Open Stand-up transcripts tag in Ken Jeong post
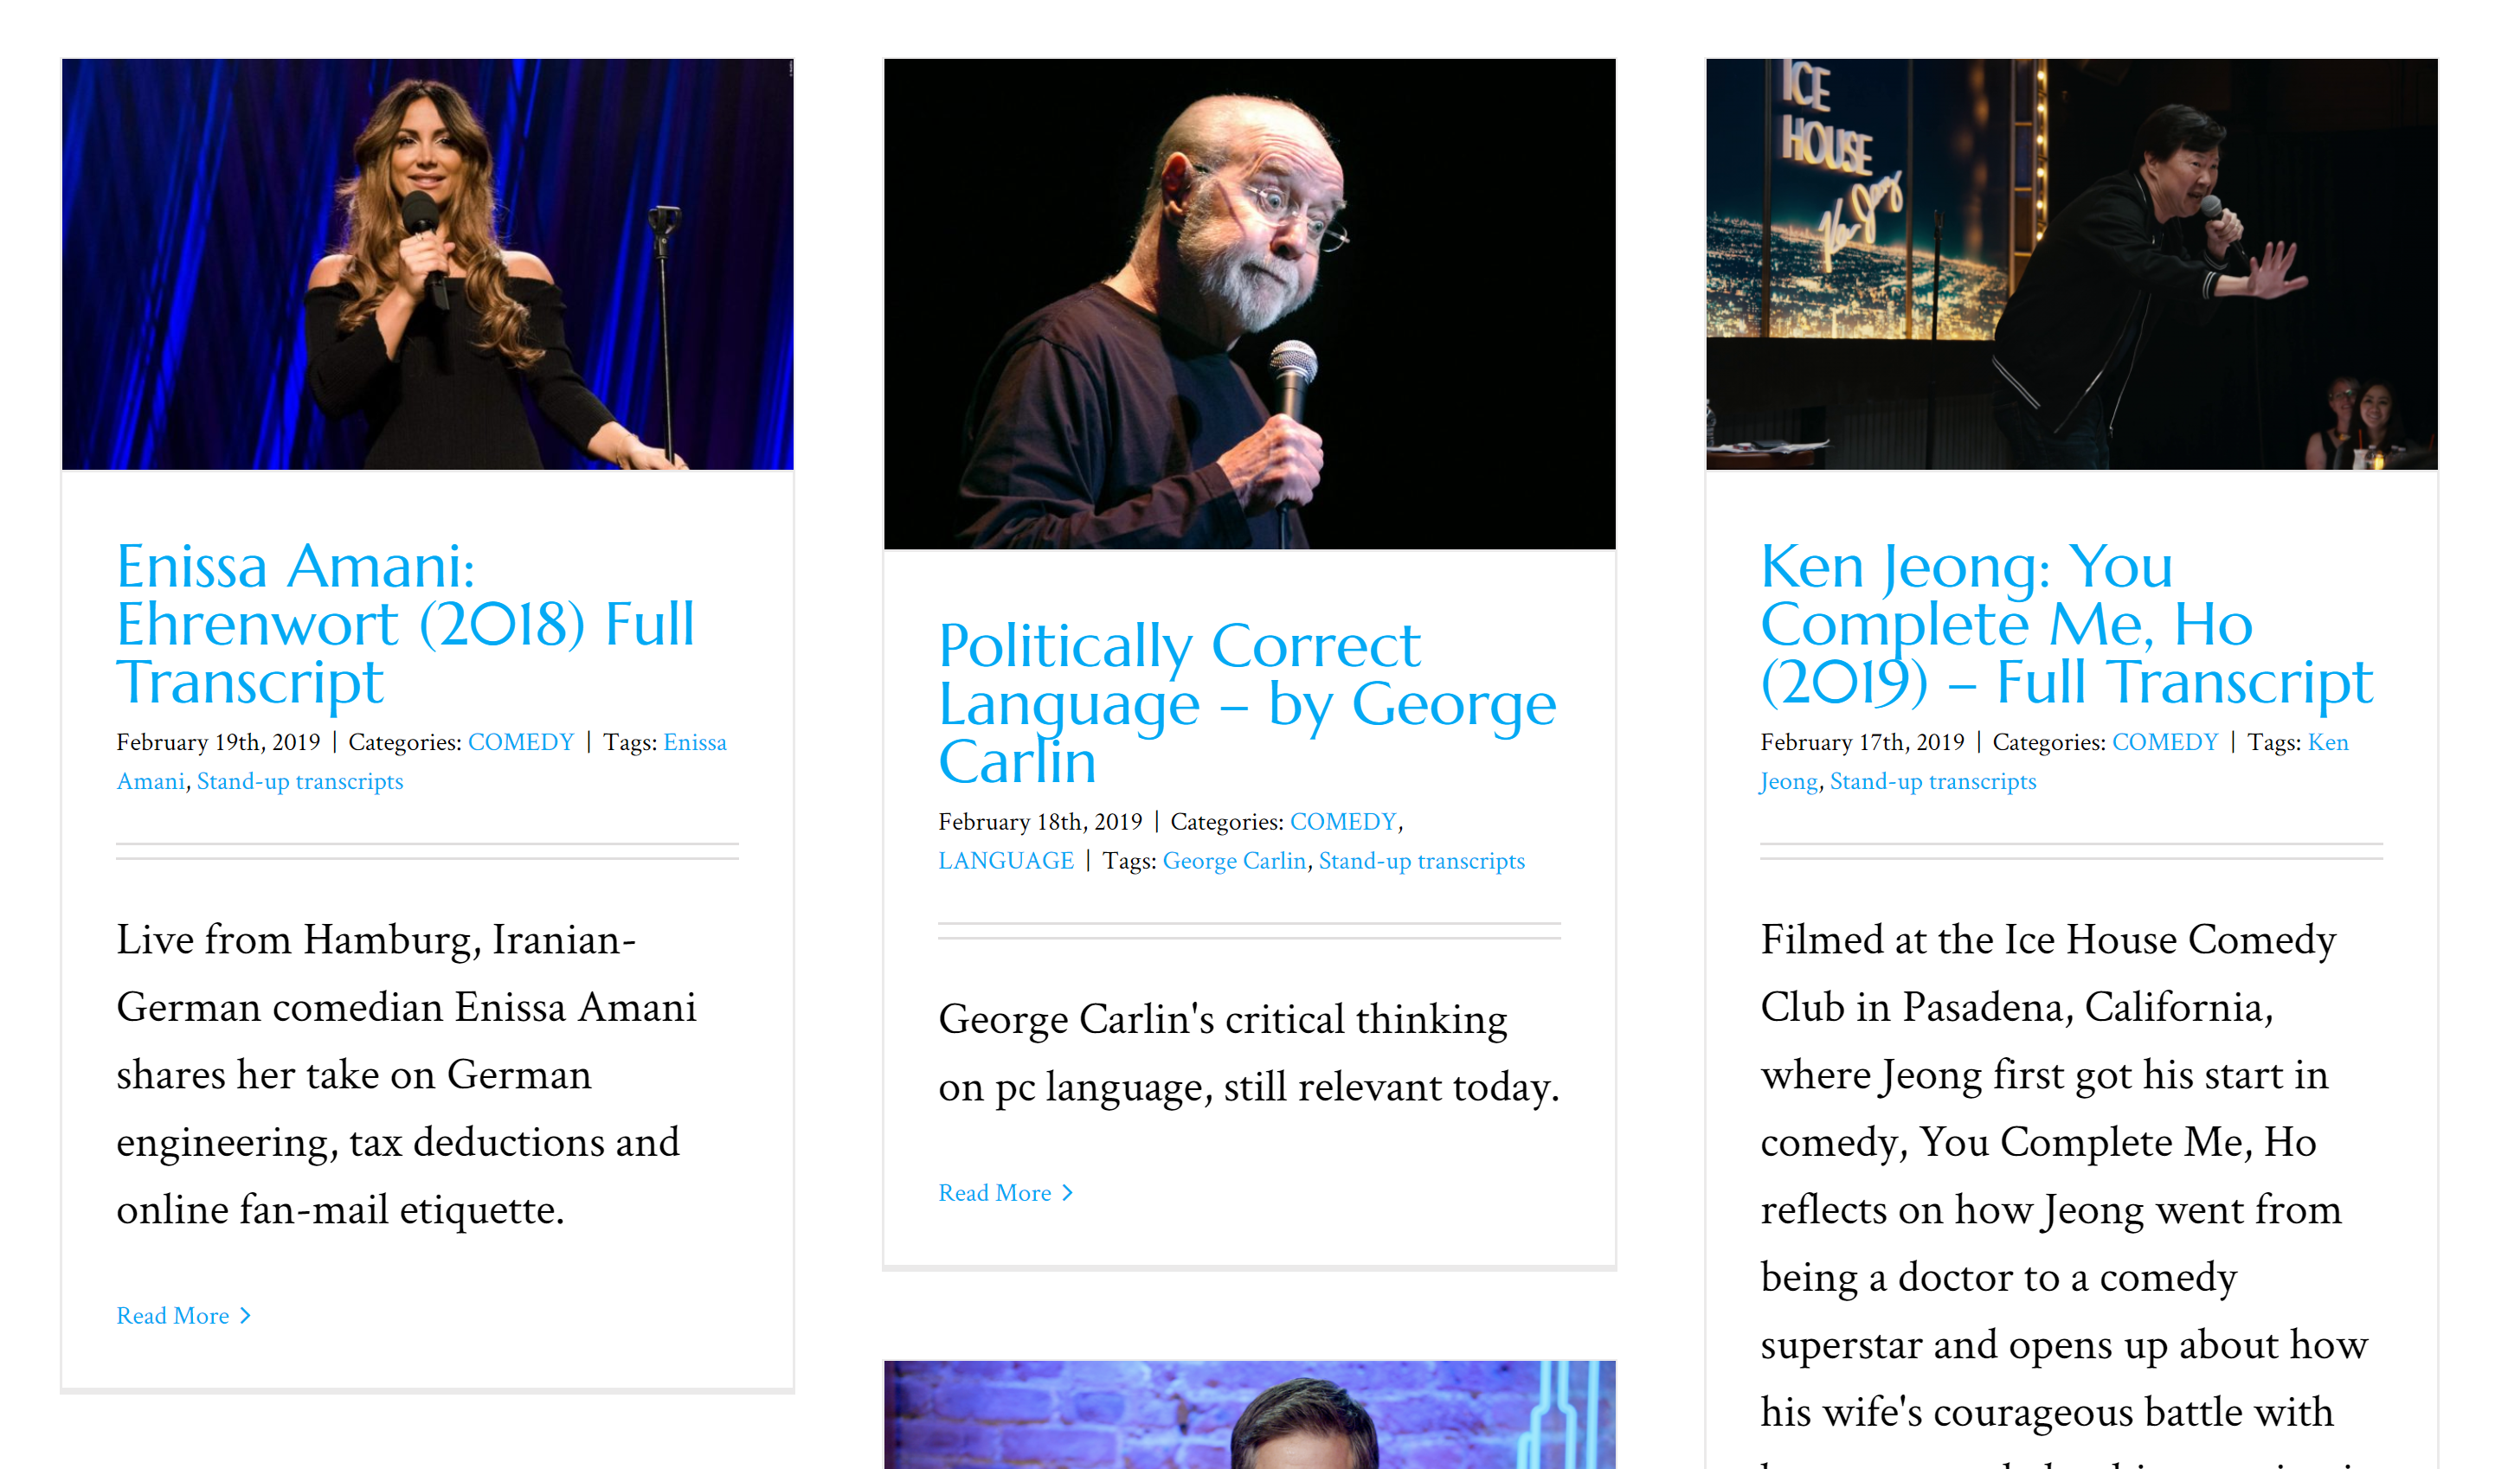The width and height of the screenshot is (2495, 1469). point(1932,782)
